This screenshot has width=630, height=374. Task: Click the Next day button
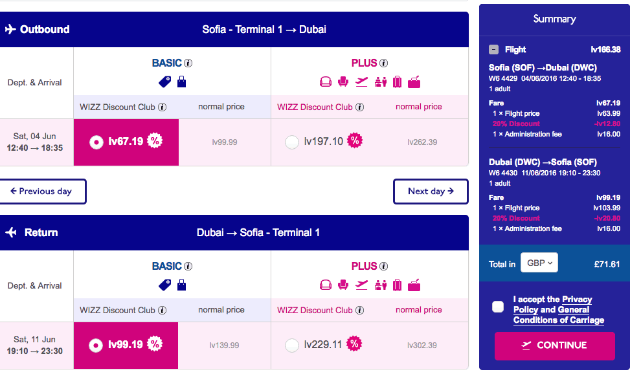click(x=431, y=192)
